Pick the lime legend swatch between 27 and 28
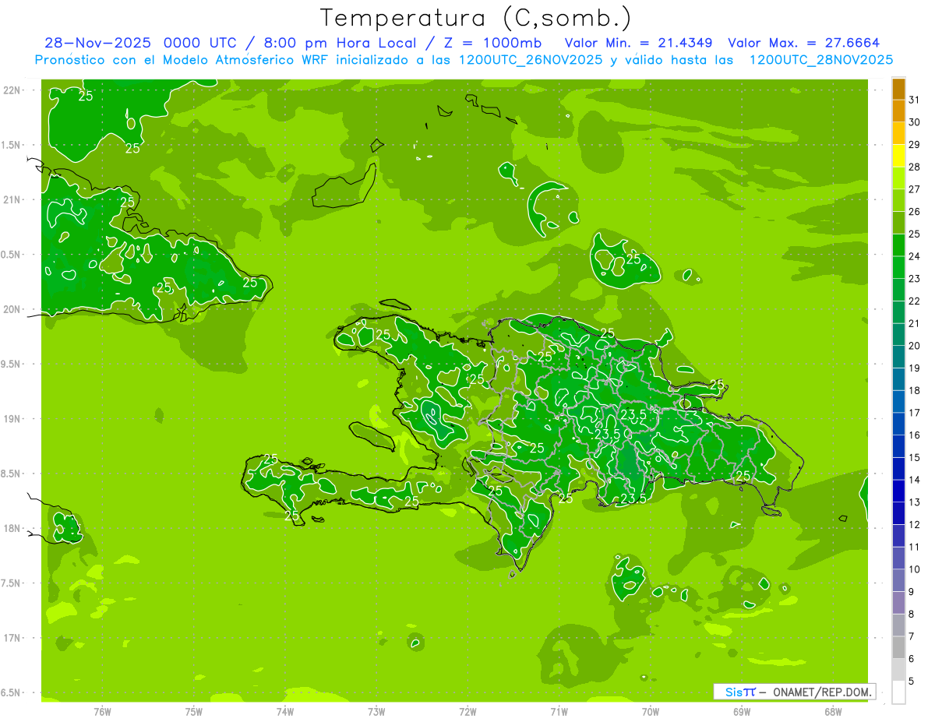The width and height of the screenshot is (935, 722). tap(898, 178)
